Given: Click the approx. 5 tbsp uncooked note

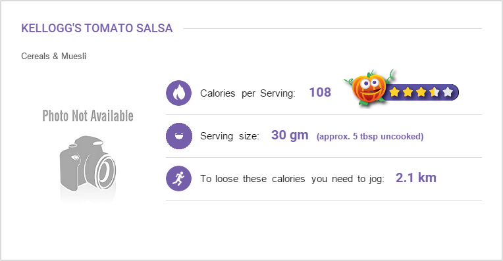Looking at the screenshot, I should [370, 137].
